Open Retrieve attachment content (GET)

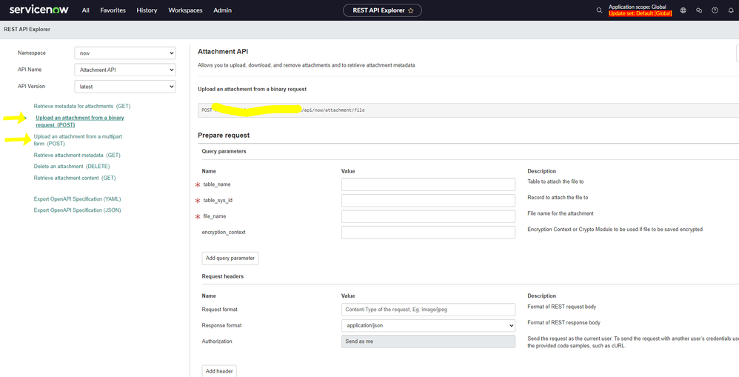click(75, 179)
